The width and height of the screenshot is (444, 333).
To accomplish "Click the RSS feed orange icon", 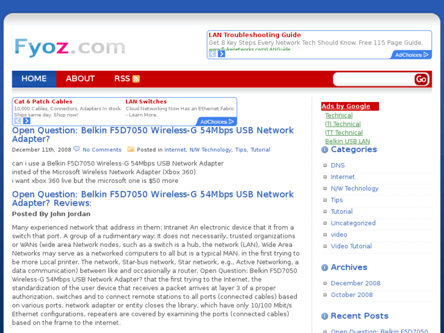I will (136, 79).
